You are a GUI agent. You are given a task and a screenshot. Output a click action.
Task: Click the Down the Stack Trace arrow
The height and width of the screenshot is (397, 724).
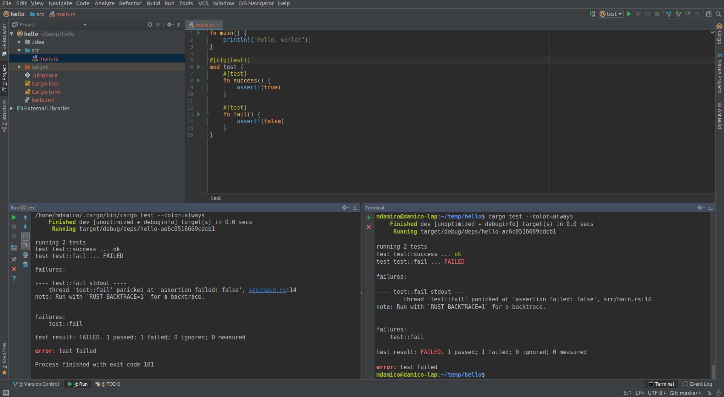25,227
